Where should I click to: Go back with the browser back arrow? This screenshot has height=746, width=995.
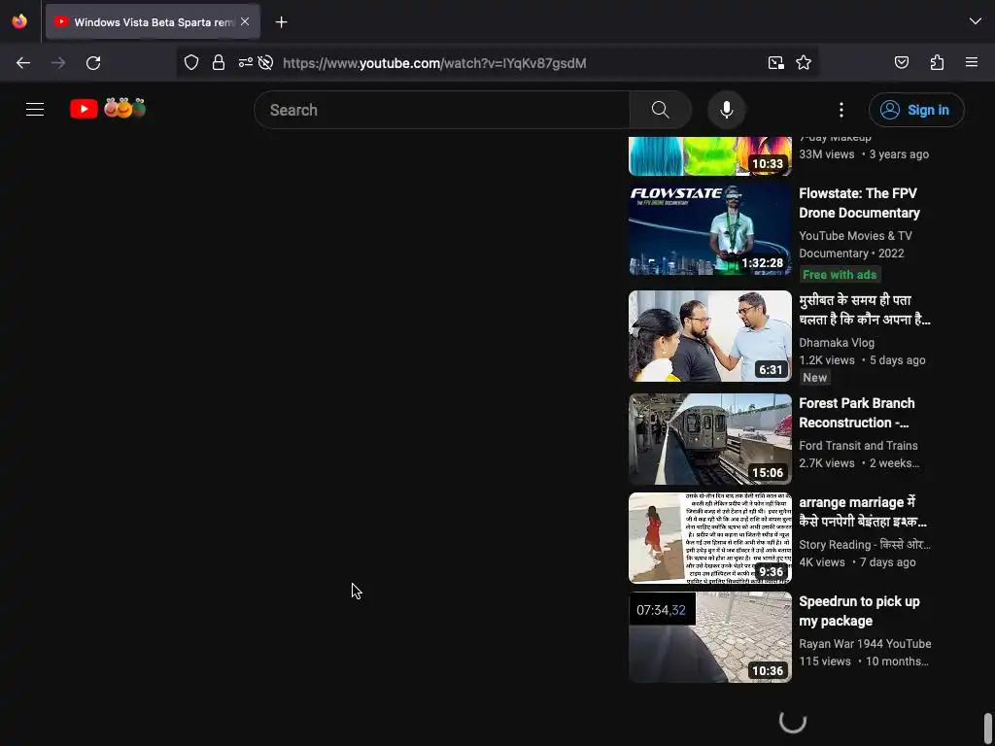[x=23, y=63]
